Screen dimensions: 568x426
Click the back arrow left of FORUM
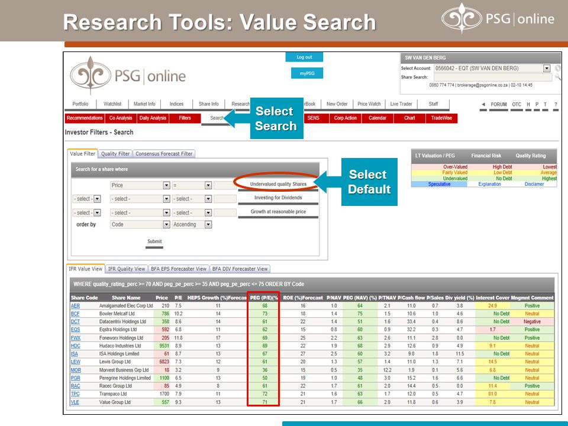pyautogui.click(x=483, y=104)
